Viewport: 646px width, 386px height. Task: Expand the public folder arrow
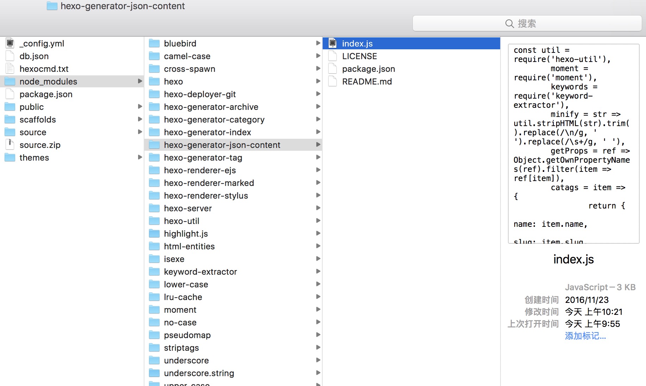tap(140, 106)
